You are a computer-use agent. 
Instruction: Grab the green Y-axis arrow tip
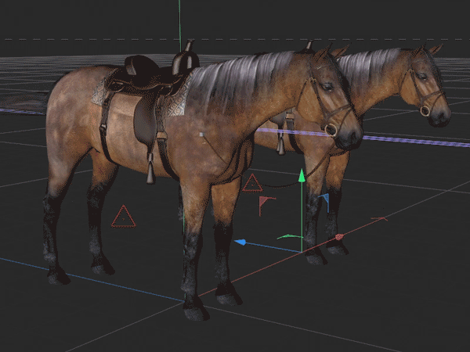302,175
